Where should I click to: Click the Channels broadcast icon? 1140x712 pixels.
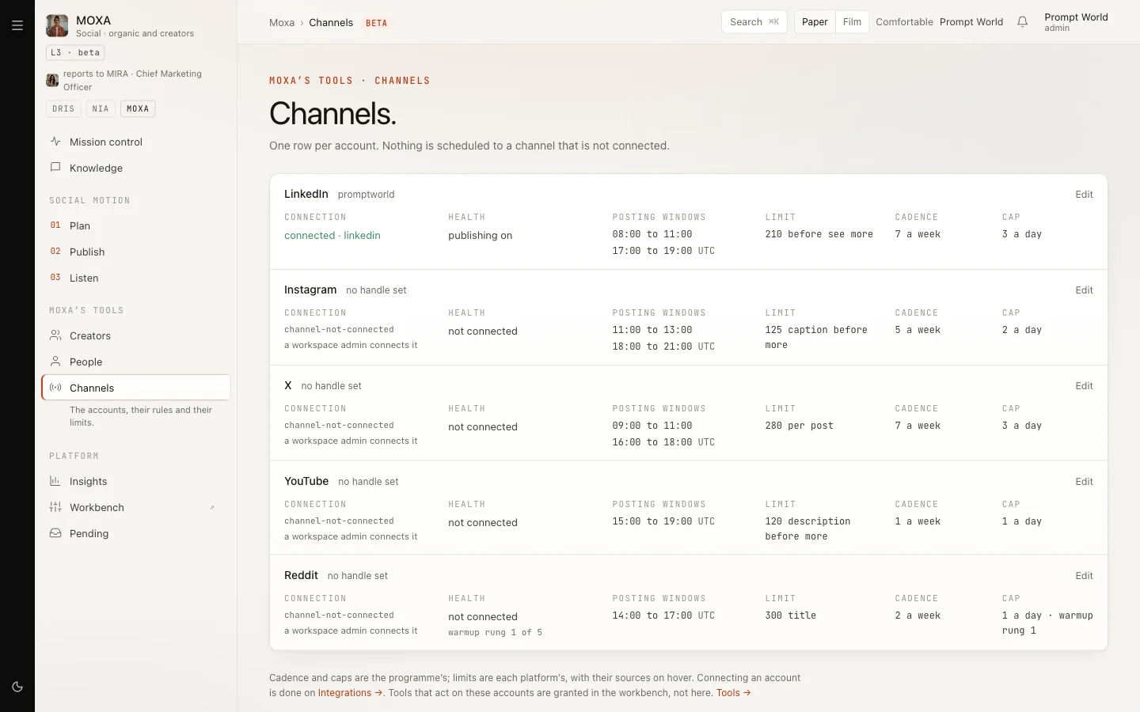pos(55,388)
